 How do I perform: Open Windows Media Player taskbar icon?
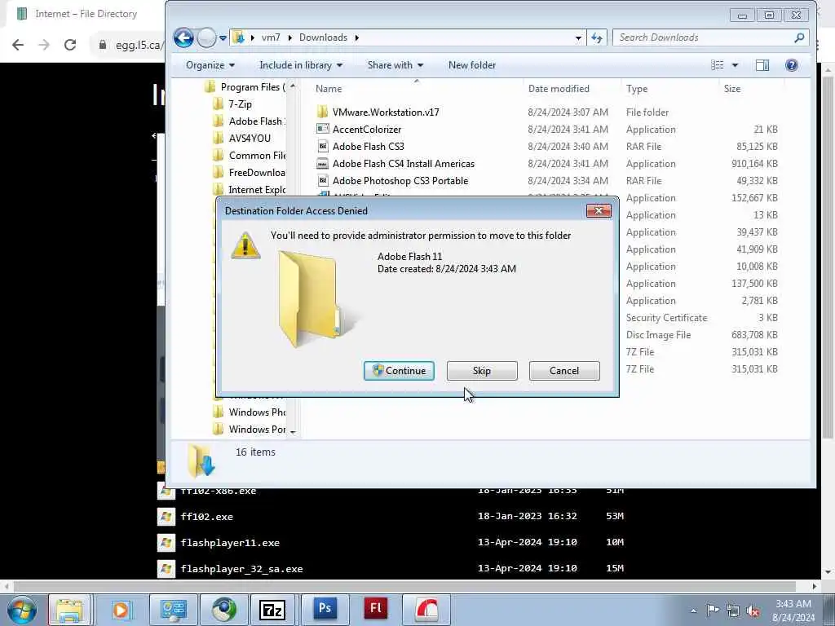click(x=121, y=610)
